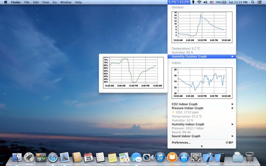The height and width of the screenshot is (166, 266).
Task: Click scroll-down arrow at menu bottom
Action: tap(201, 146)
